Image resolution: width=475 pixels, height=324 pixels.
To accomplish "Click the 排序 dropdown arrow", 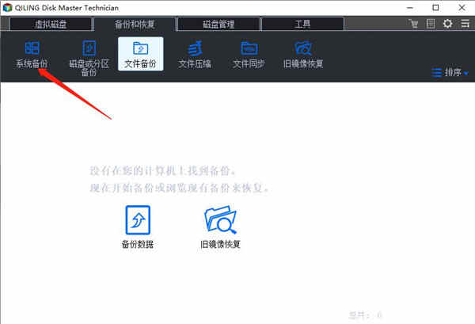I will click(x=466, y=73).
